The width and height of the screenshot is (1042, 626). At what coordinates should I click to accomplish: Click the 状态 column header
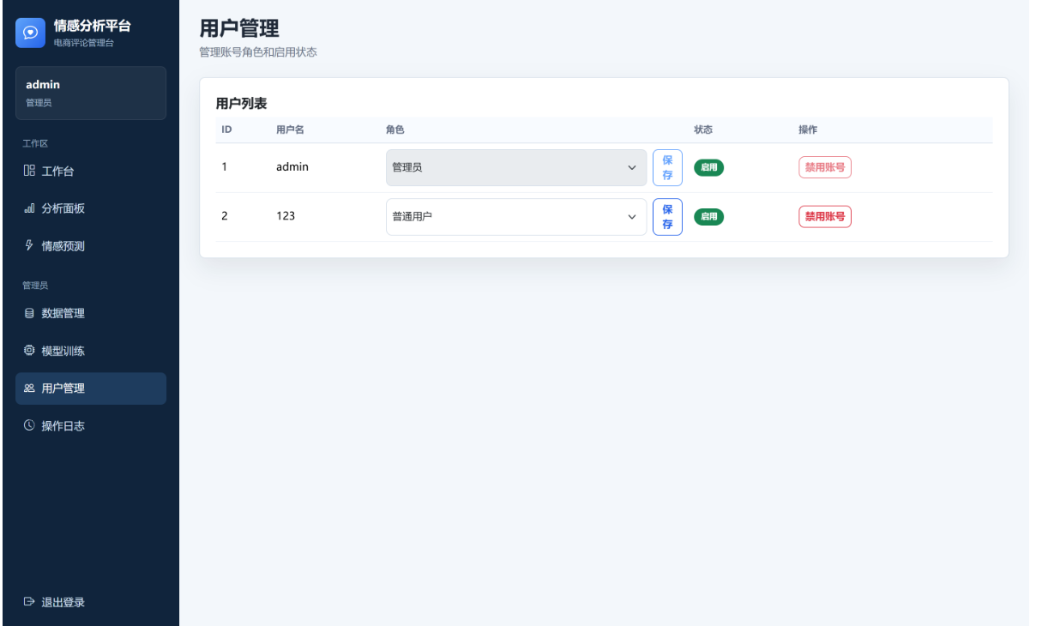pyautogui.click(x=703, y=129)
